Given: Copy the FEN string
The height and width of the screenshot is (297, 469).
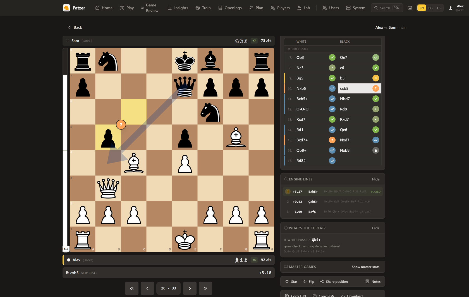Looking at the screenshot, I should point(295,295).
